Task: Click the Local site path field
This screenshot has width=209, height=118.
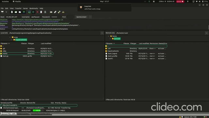Action: (x=55, y=33)
